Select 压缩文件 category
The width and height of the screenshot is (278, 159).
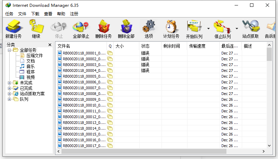coord(34,55)
